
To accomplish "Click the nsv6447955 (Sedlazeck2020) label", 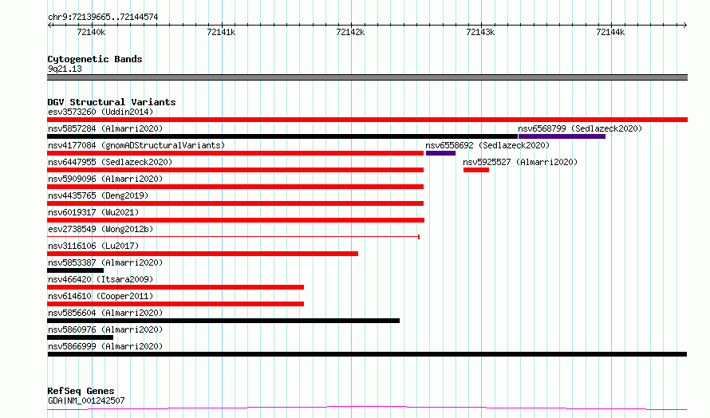I will pyautogui.click(x=110, y=162).
